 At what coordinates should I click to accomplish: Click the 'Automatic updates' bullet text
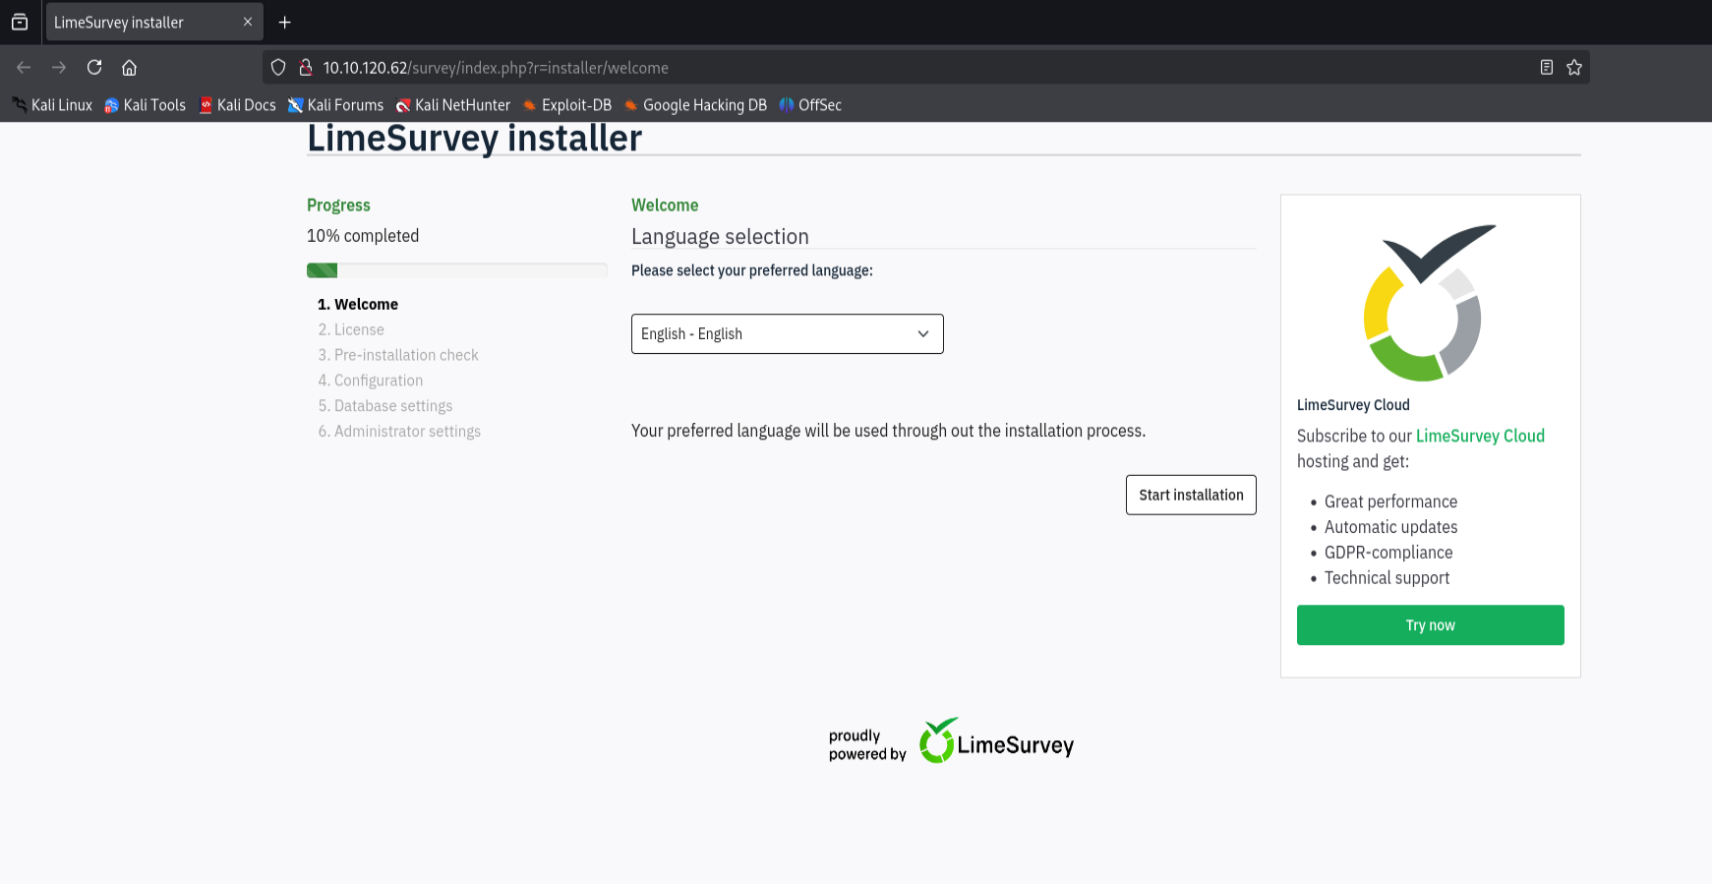tap(1390, 527)
